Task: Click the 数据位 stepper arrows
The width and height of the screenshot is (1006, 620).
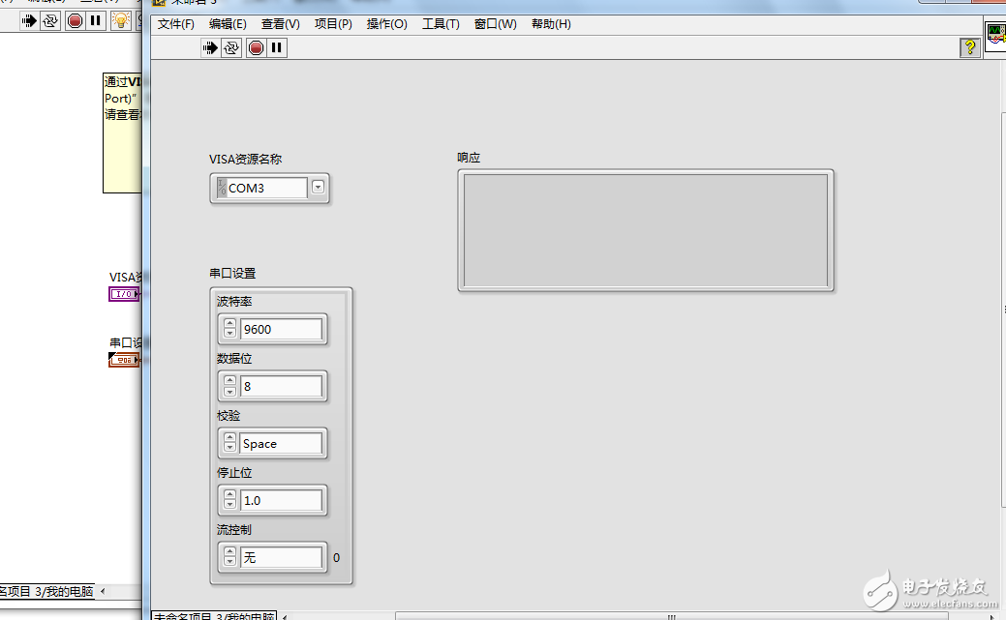Action: click(229, 386)
